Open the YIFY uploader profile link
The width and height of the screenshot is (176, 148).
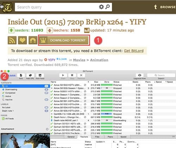52,60
